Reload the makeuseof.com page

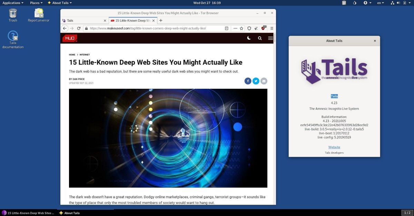click(x=79, y=28)
